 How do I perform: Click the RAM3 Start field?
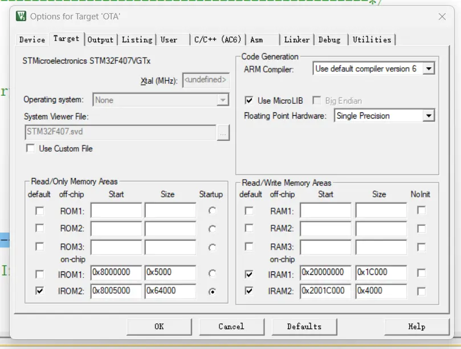pyautogui.click(x=326, y=247)
